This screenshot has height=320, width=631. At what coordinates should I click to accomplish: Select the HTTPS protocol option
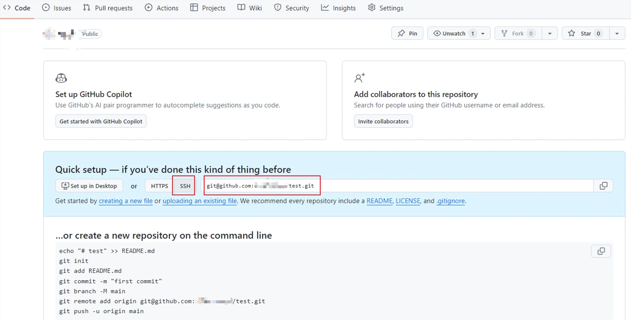click(x=159, y=186)
